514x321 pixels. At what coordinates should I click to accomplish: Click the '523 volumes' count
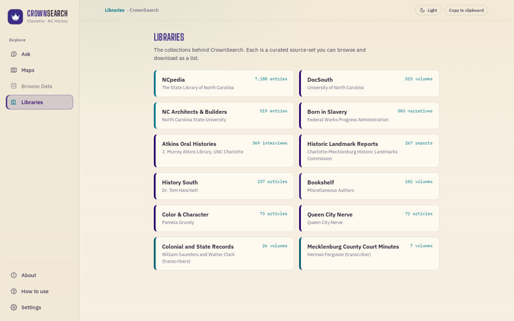click(419, 79)
